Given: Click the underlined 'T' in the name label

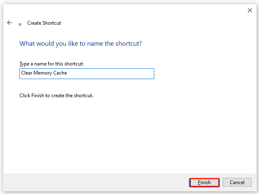Looking at the screenshot, I should [x=21, y=64].
